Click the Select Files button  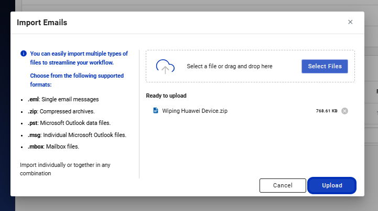[x=325, y=66]
